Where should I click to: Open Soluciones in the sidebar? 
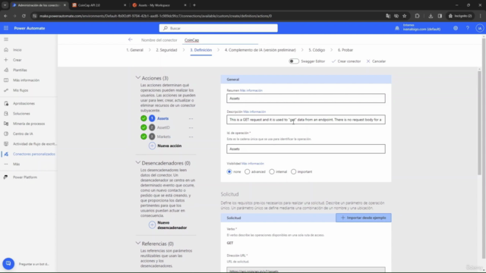click(x=21, y=114)
